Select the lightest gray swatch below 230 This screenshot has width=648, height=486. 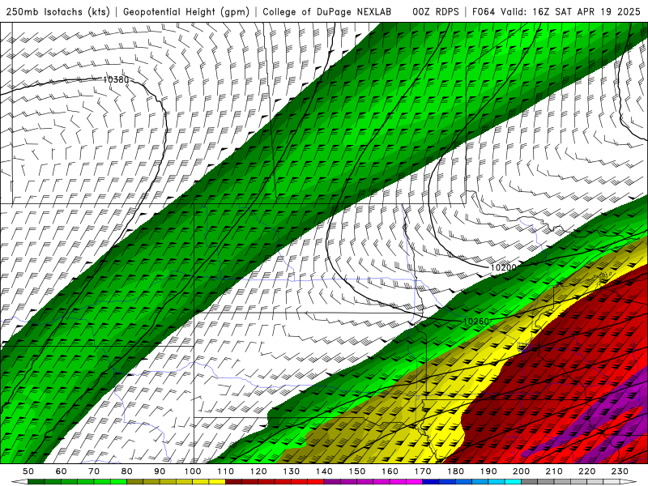click(x=612, y=481)
